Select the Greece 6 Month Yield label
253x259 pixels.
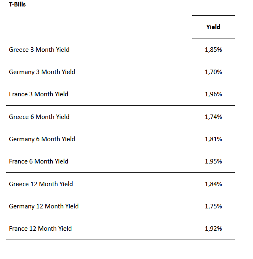pos(39,117)
